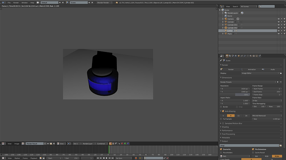Click the image editor type icon
Screen dimensions: 286x160
(x=3, y=144)
